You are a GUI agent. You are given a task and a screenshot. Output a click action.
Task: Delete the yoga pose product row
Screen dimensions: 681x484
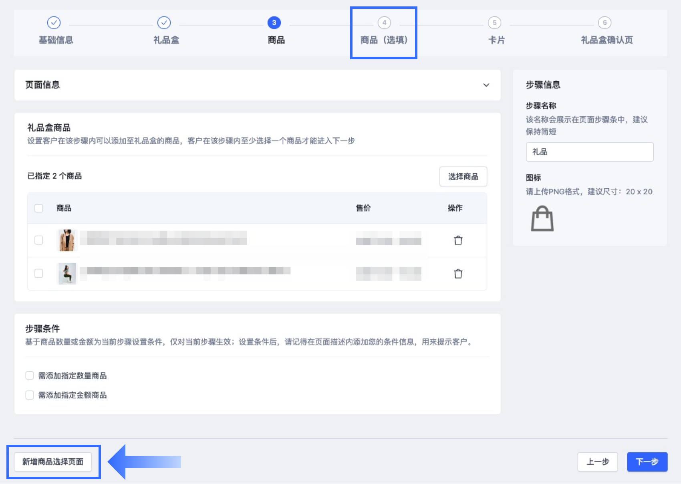(458, 274)
